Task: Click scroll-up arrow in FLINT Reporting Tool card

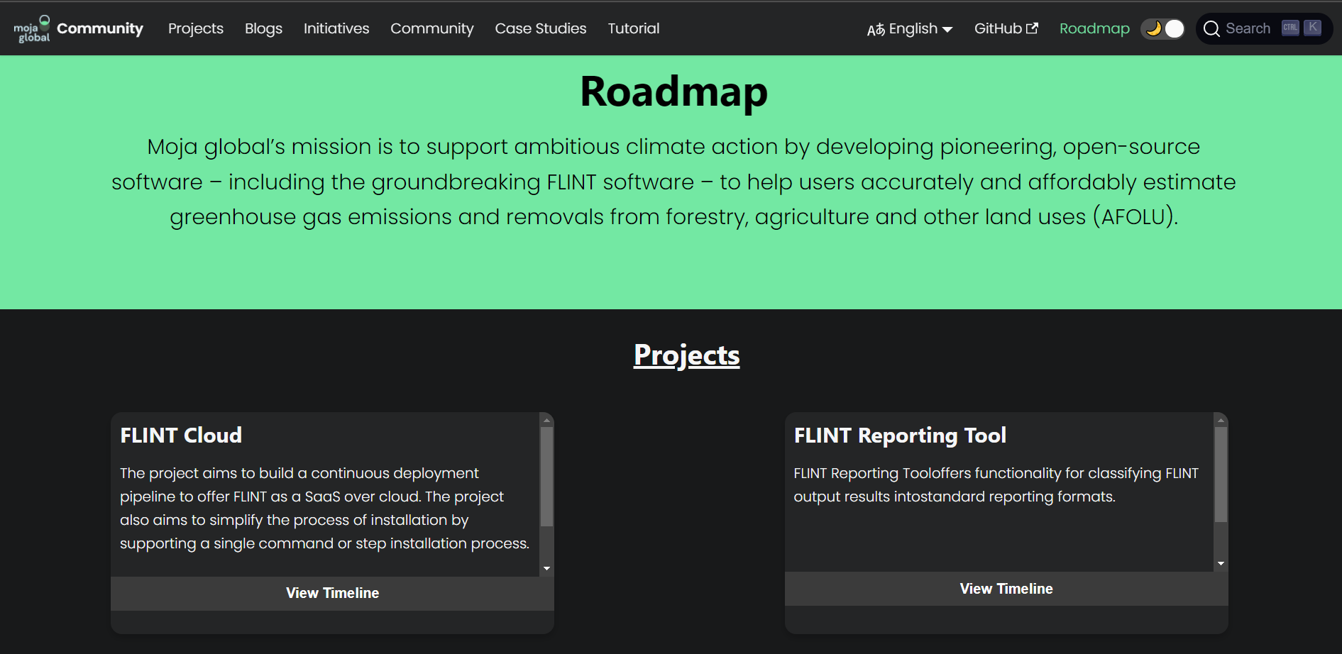Action: [1221, 420]
